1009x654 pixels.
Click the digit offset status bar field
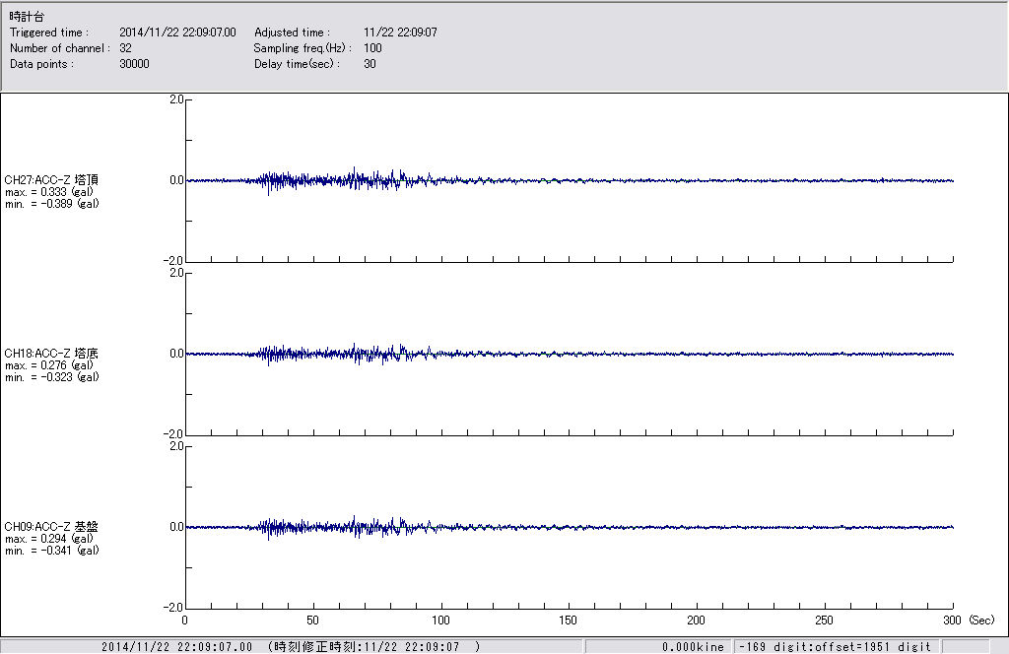pos(835,647)
